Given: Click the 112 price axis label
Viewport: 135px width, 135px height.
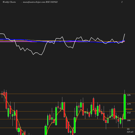Looking at the screenshot, I should [x=129, y=113].
